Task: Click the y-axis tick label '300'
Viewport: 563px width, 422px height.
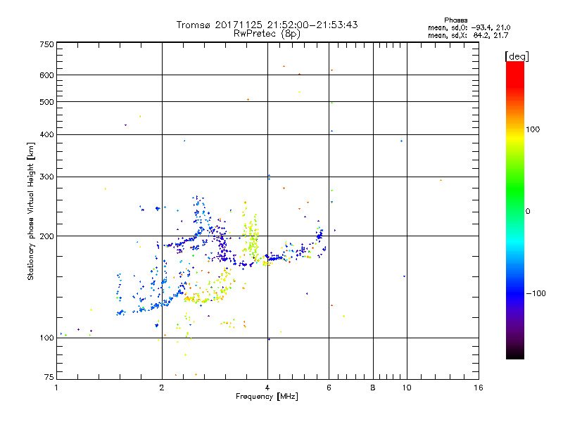Action: coord(47,177)
